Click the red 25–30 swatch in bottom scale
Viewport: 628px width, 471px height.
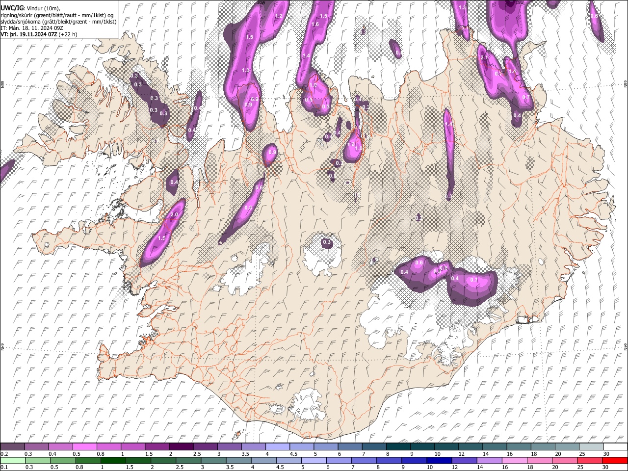(x=590, y=460)
